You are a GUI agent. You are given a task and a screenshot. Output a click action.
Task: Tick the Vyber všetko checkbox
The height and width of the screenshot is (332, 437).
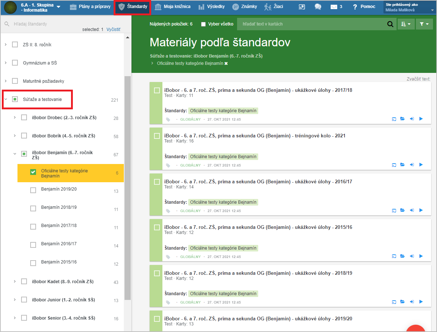[204, 24]
